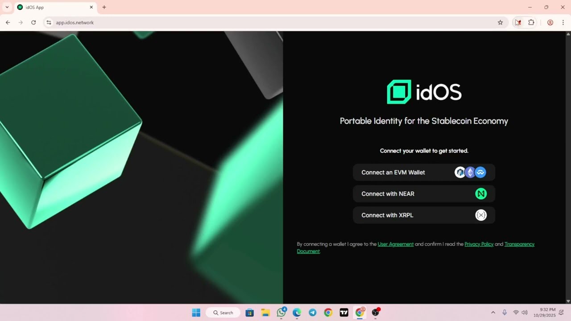Open the tab search dropdown arrow

coord(7,7)
